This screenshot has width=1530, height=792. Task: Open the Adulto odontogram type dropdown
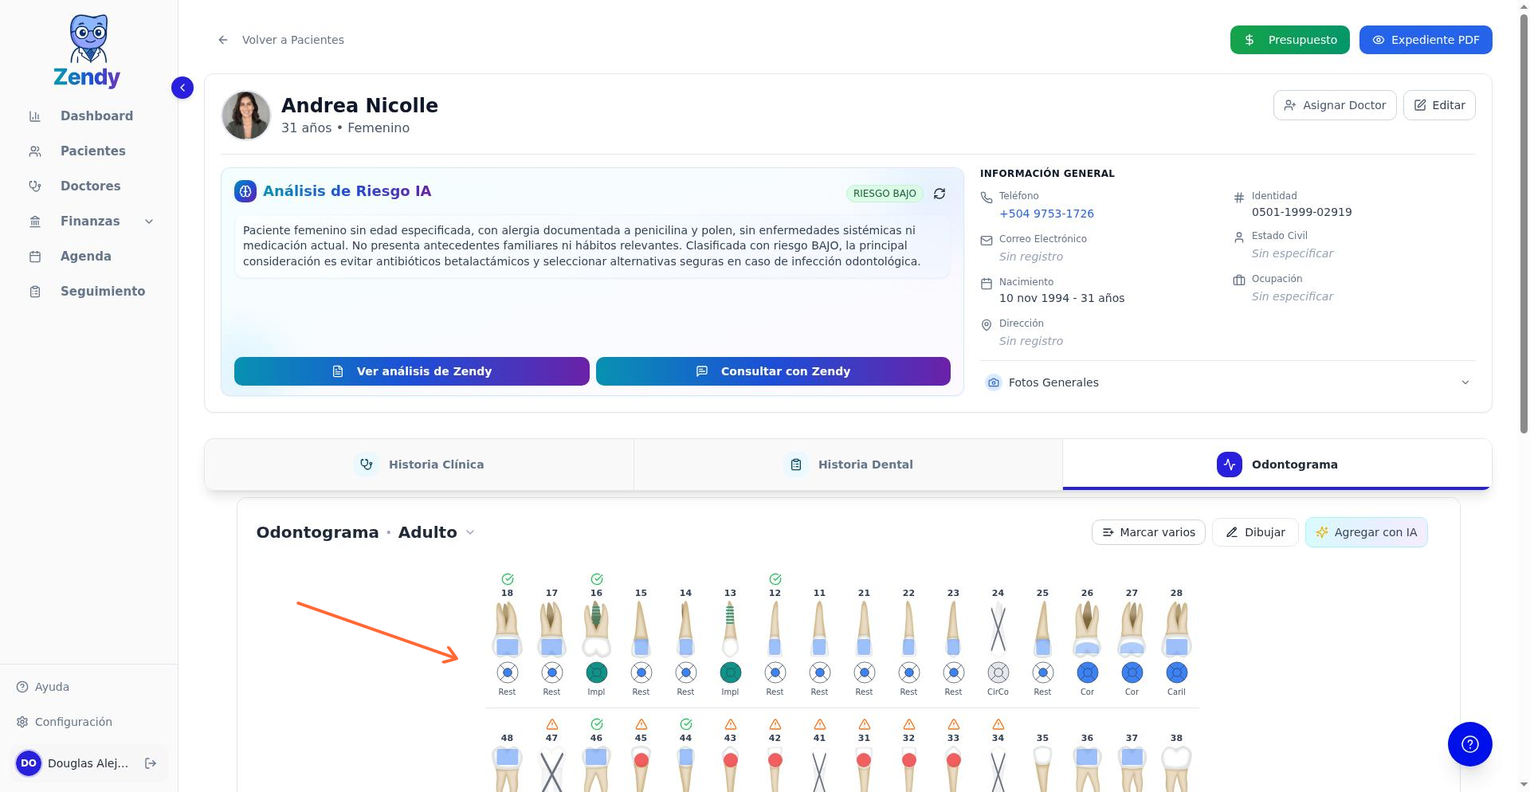(x=437, y=532)
